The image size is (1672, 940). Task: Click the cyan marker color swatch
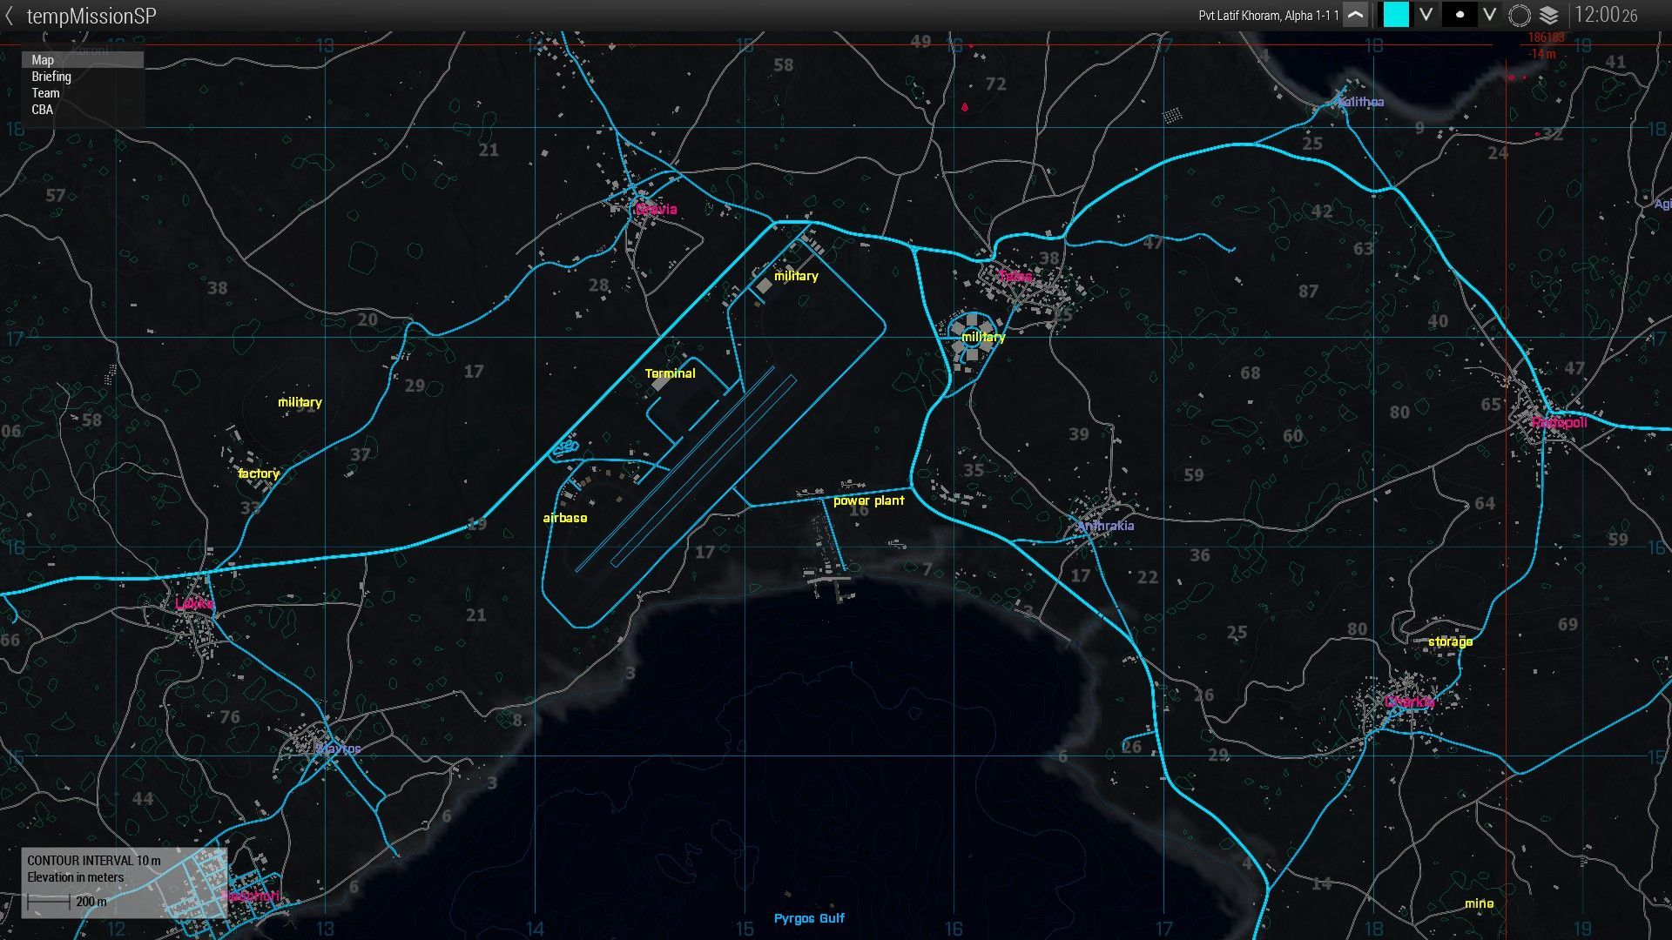click(x=1396, y=15)
